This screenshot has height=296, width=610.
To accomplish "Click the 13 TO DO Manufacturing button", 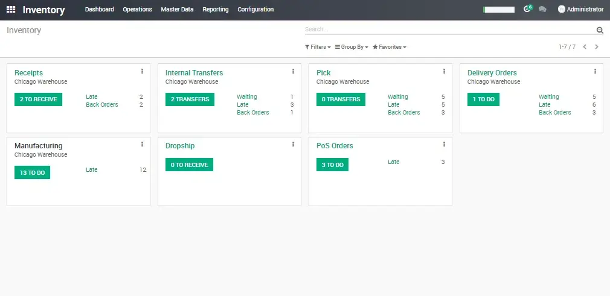I will 32,172.
